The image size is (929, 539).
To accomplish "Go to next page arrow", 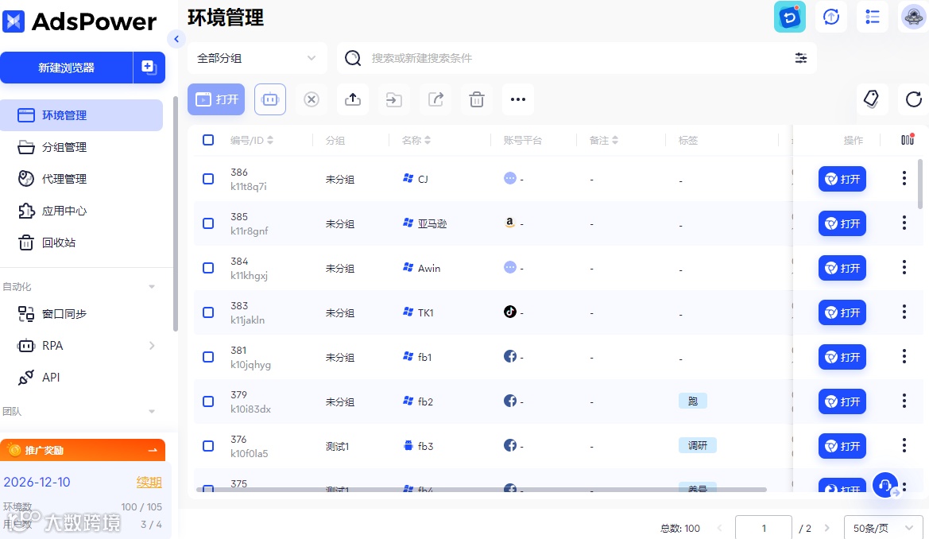I will (827, 528).
